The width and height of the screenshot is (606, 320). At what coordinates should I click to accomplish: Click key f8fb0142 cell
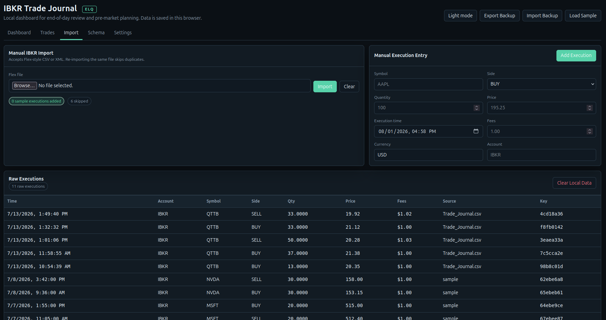pos(551,227)
